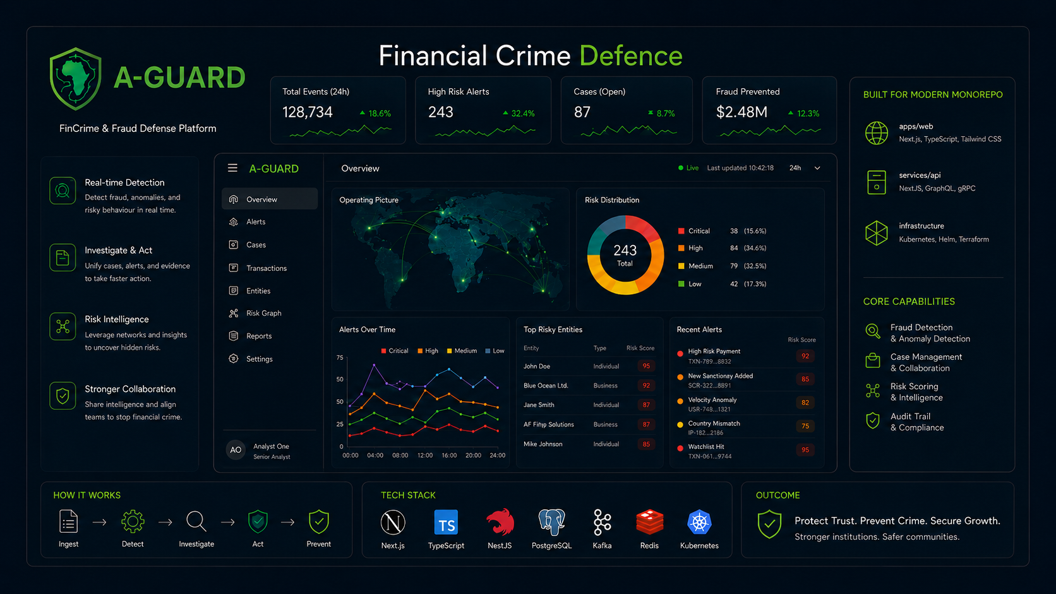Click the Risk Graph node icon

(234, 313)
